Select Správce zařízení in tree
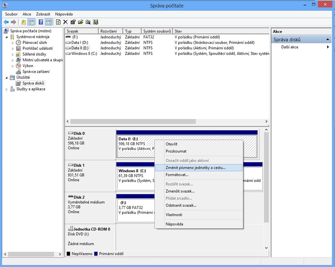This screenshot has height=267, width=335. tap(36, 72)
